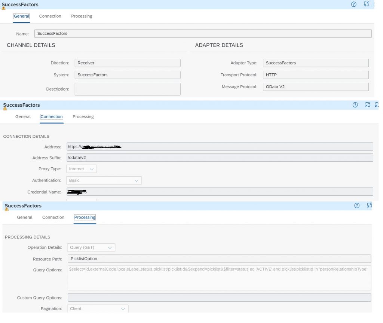Switch to Connection tab in bottom panel
The image size is (383, 323).
[53, 217]
